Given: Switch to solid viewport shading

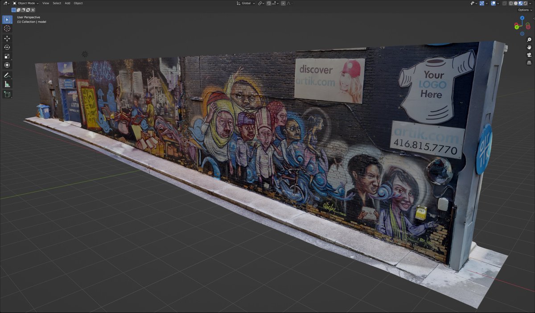Looking at the screenshot, I should 516,3.
